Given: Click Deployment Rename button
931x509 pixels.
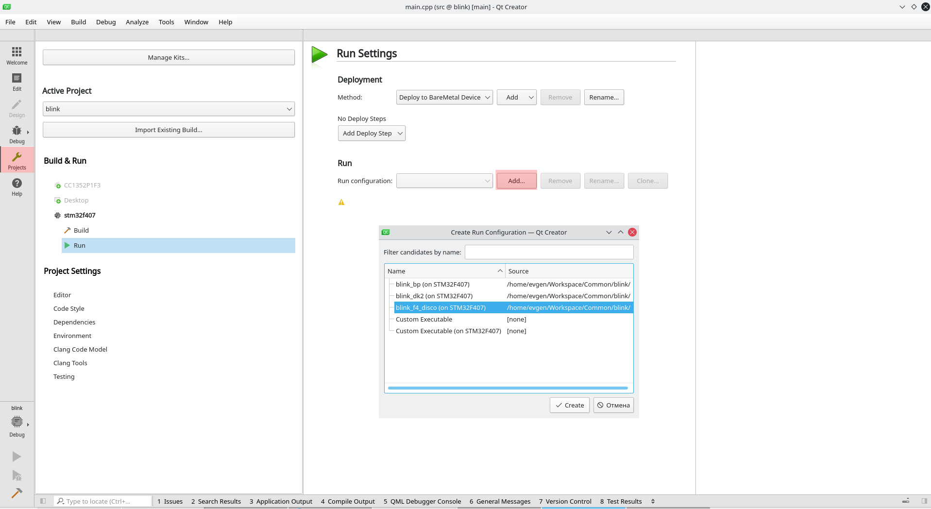Looking at the screenshot, I should [x=604, y=97].
